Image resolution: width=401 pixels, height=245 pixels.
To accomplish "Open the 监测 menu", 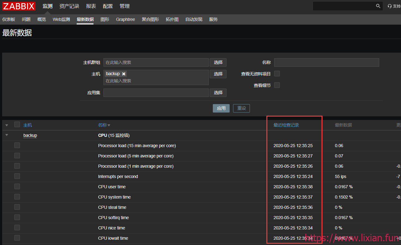I will 48,6.
